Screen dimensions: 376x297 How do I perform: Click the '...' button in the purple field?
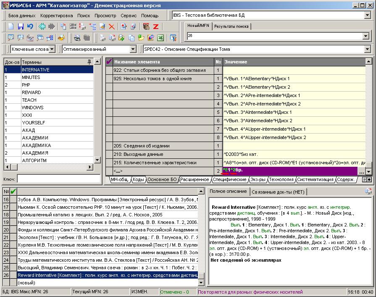(x=361, y=171)
